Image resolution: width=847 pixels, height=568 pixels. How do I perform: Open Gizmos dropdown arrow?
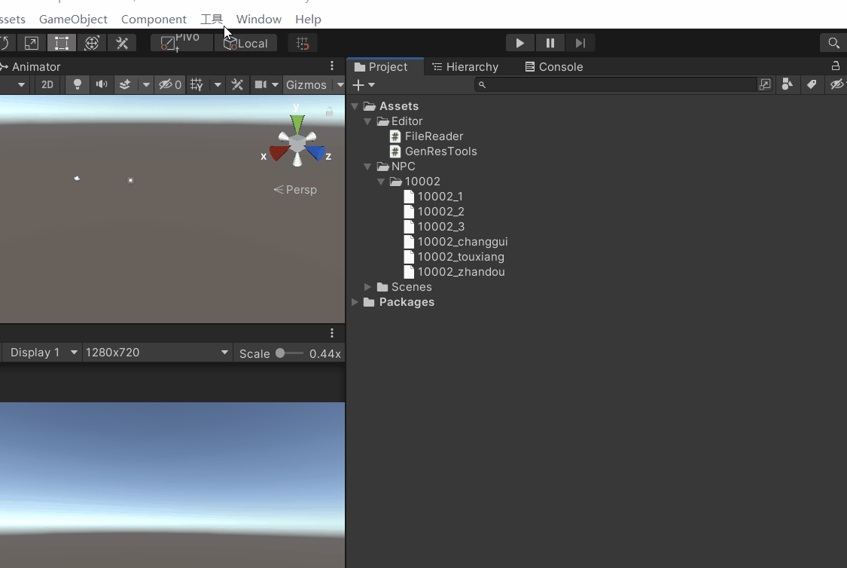coord(340,85)
